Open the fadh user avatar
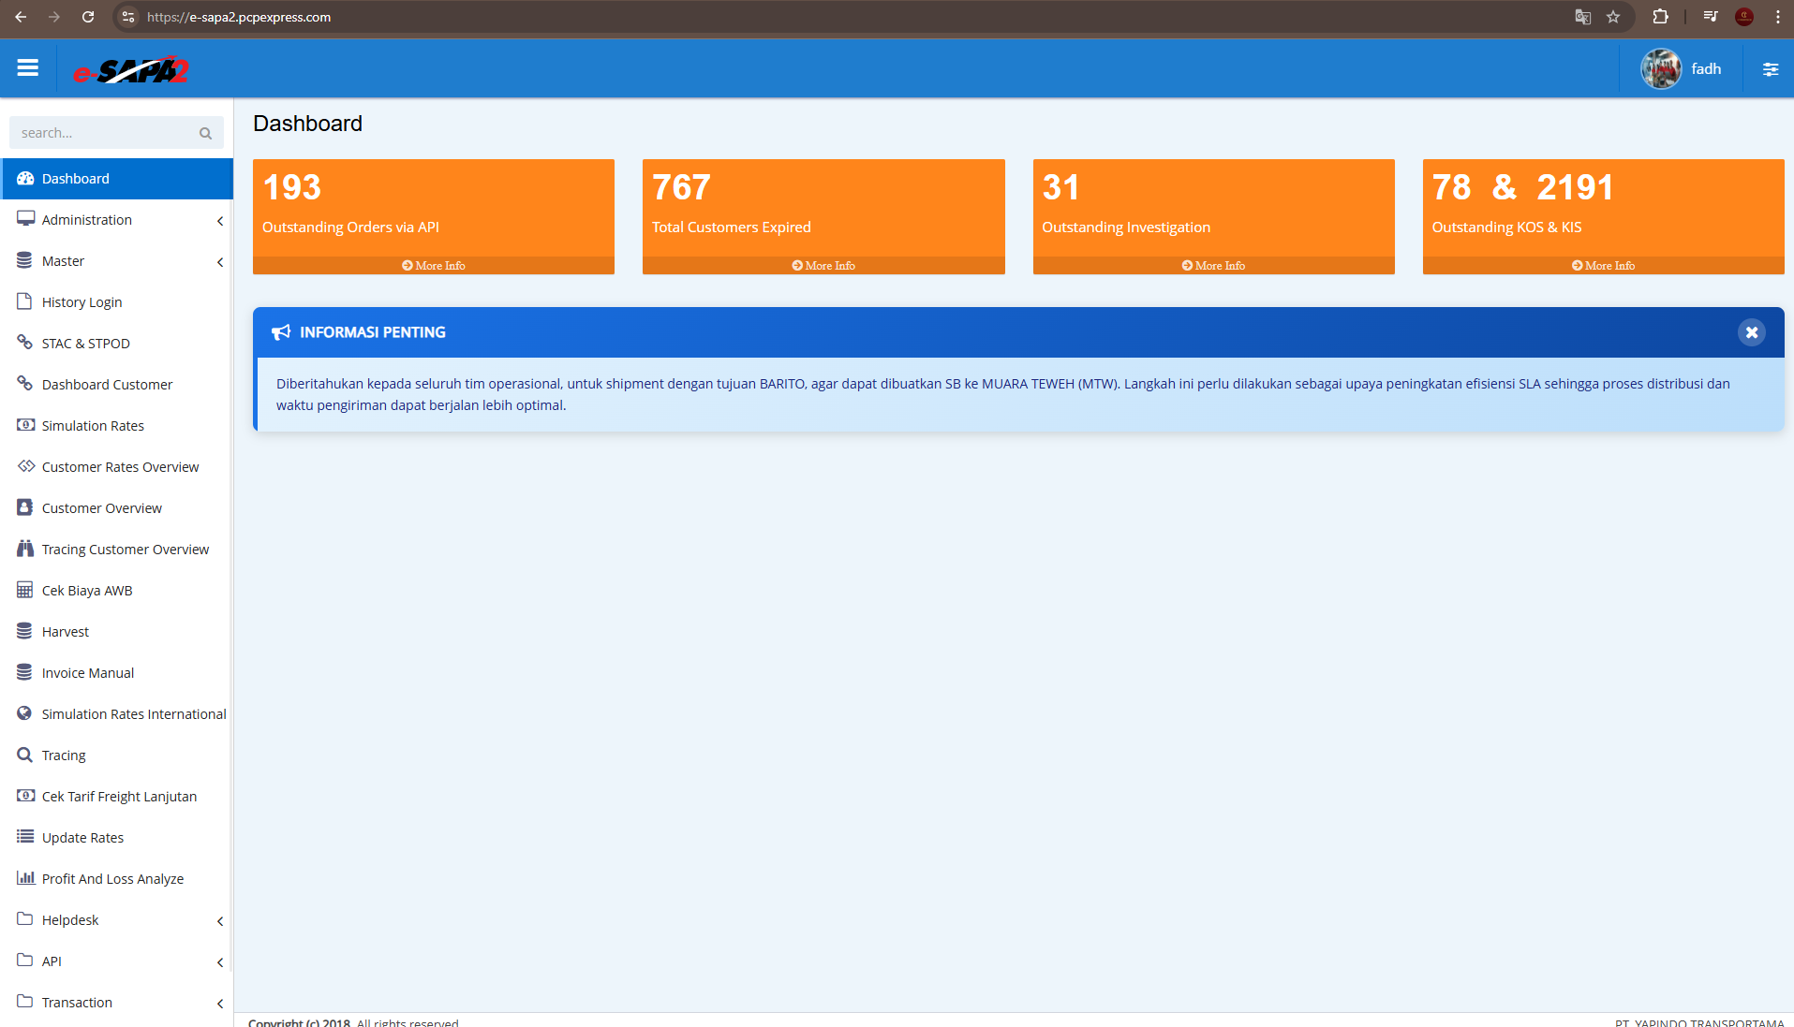Screen dimensions: 1794x1027 tap(1661, 68)
